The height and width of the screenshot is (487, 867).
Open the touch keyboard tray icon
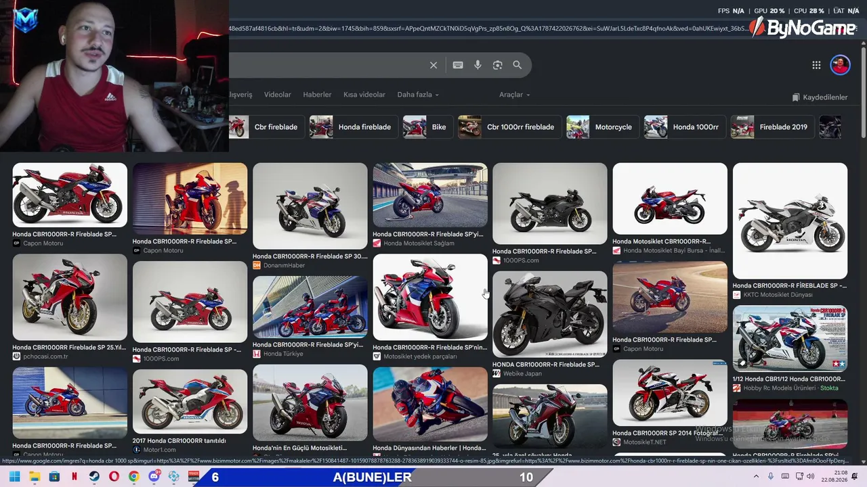(785, 477)
